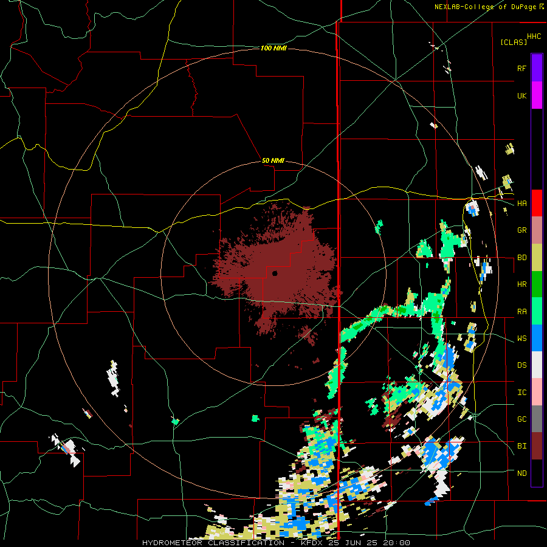Image resolution: width=547 pixels, height=547 pixels.
Task: Click the khaki BD legend swatch
Action: click(537, 257)
